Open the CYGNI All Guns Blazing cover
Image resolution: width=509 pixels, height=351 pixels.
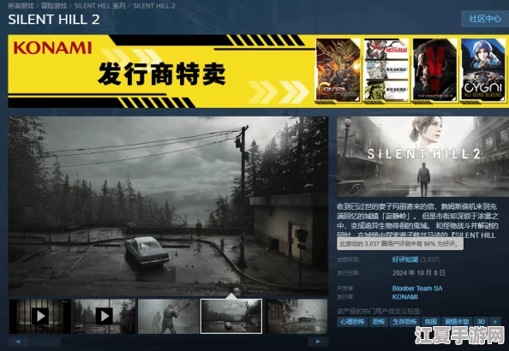(x=483, y=69)
